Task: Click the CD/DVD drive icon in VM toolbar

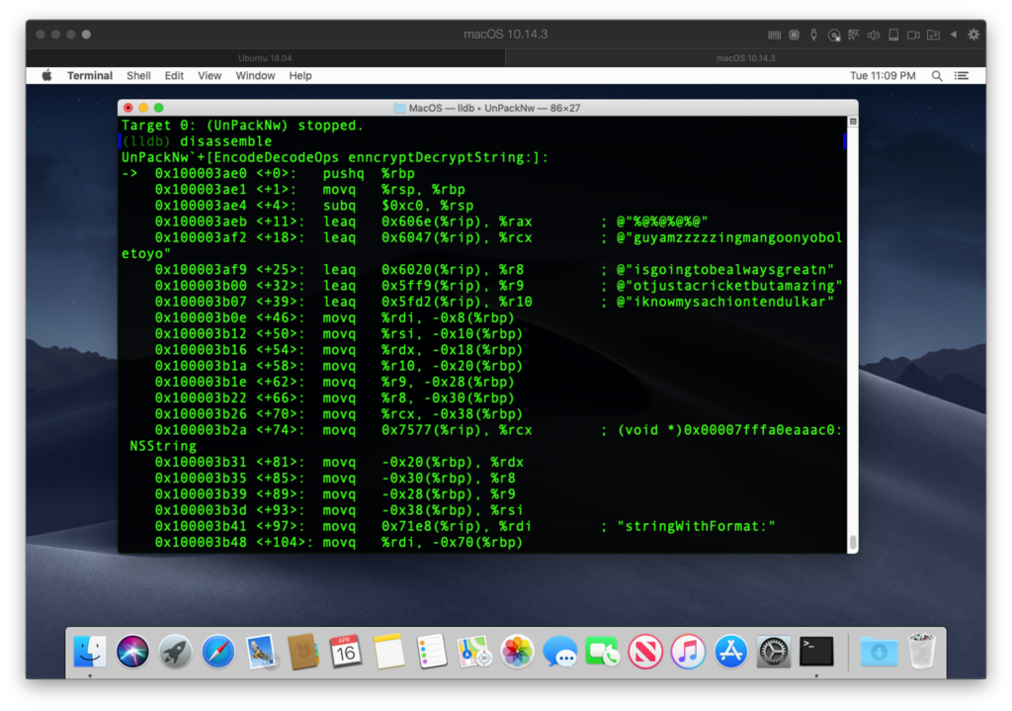Action: click(834, 35)
